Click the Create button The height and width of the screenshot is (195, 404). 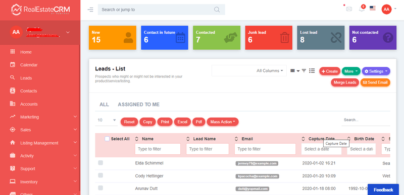[330, 71]
